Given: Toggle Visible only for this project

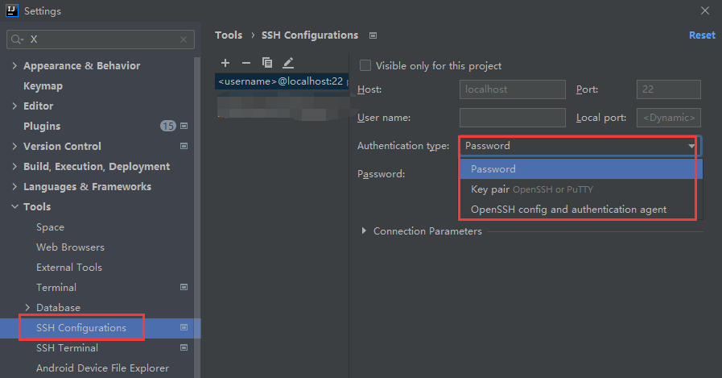Looking at the screenshot, I should tap(365, 65).
